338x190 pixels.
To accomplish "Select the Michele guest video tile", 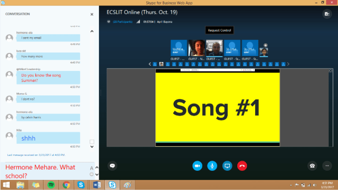I will tap(179, 48).
